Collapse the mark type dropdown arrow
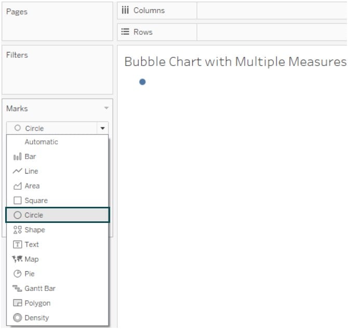This screenshot has height=331, width=348. click(x=102, y=128)
